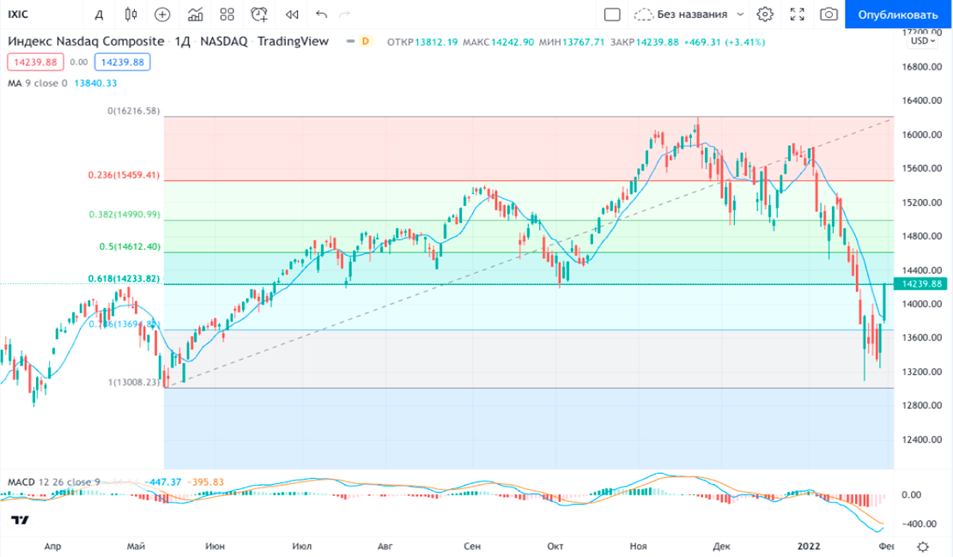Create an alert with the alarm clock icon

[259, 15]
